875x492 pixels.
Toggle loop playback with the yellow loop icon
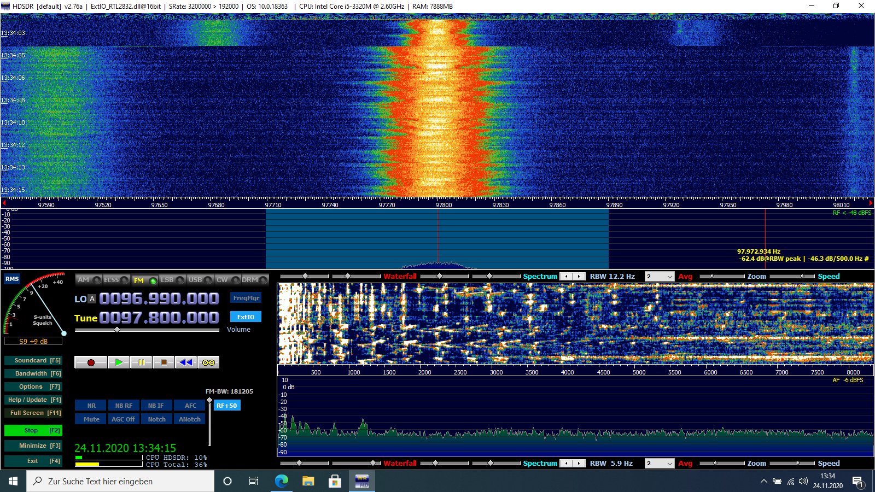click(208, 362)
